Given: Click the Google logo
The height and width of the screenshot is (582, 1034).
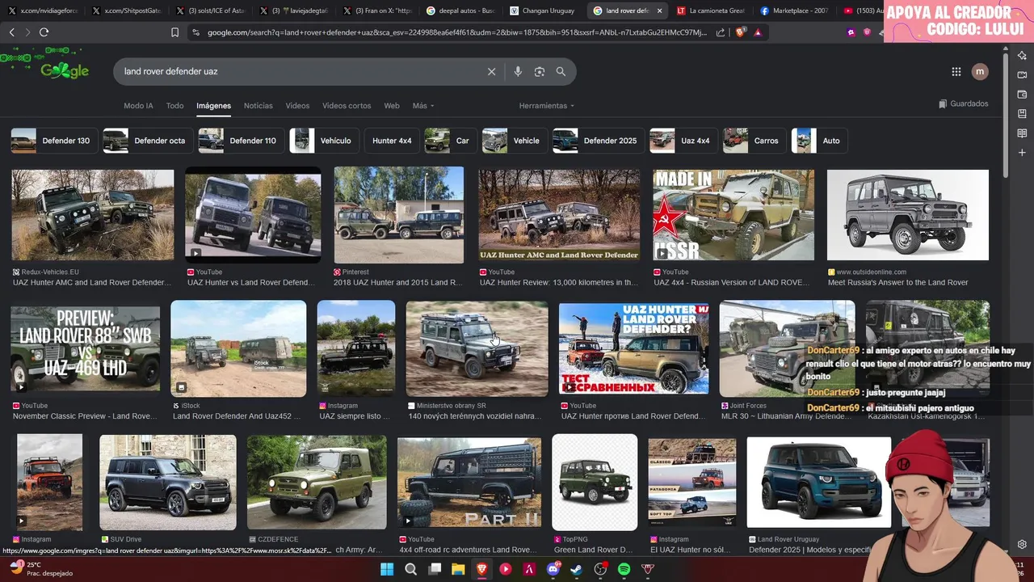Looking at the screenshot, I should coord(65,70).
